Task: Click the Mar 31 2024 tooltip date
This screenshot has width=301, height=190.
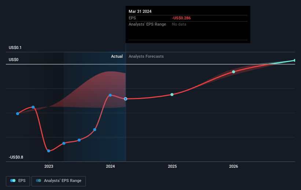Action: 140,11
